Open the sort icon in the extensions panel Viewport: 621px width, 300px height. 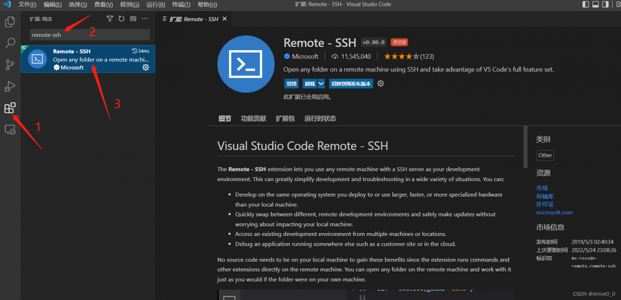tap(132, 18)
